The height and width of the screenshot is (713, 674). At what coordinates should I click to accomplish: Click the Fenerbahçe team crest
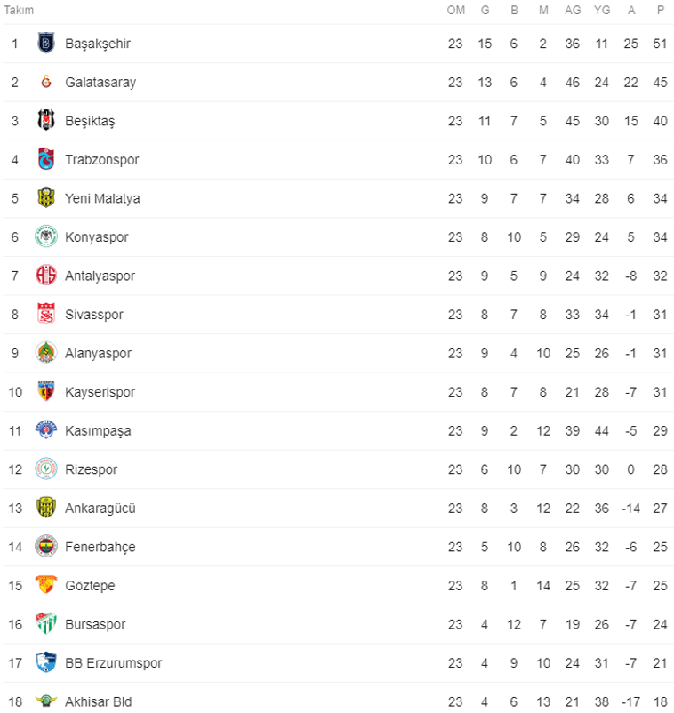click(45, 547)
